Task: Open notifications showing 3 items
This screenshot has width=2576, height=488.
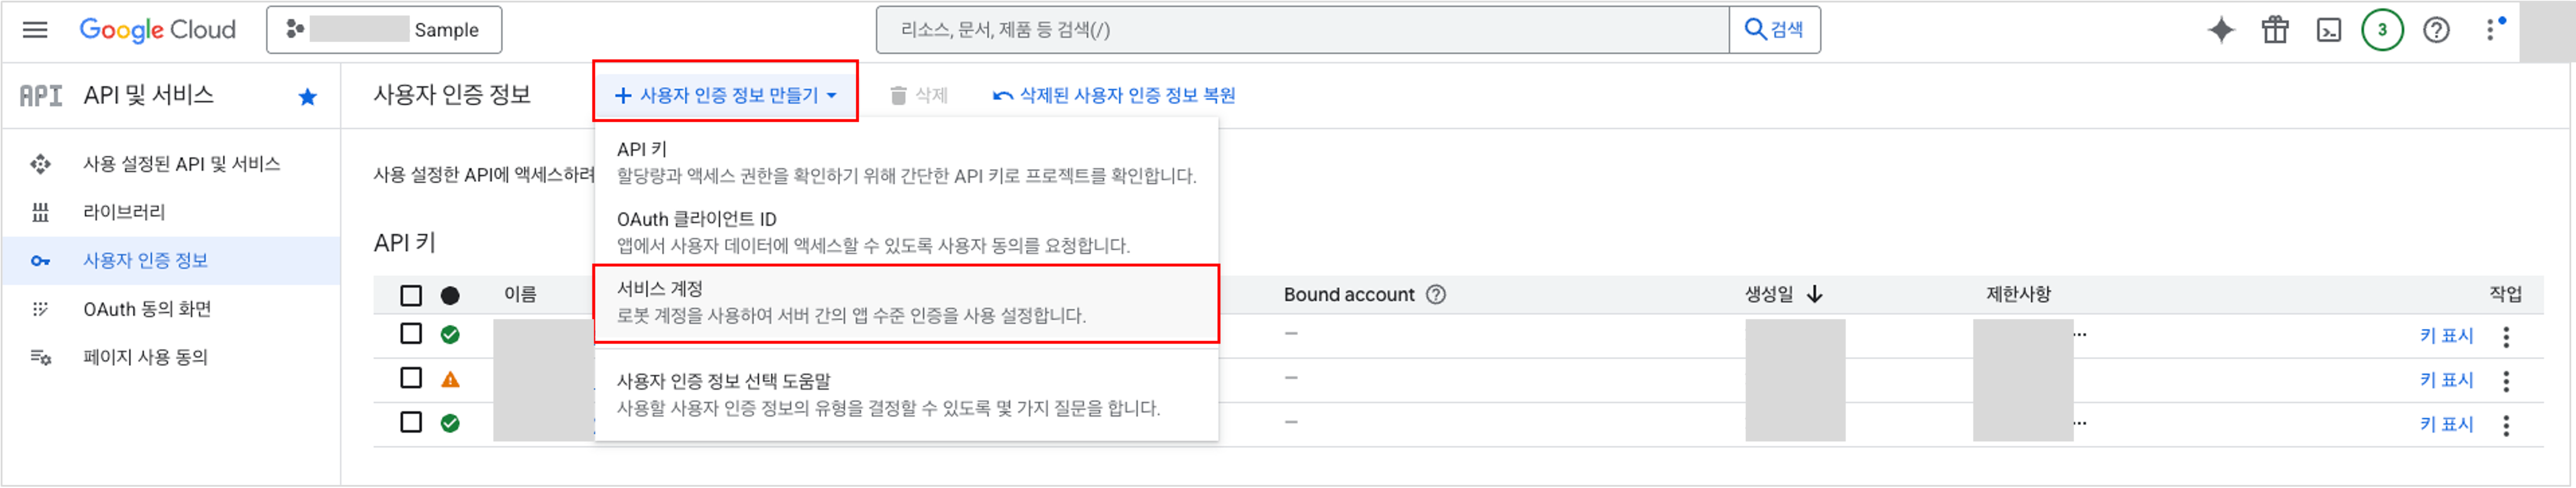Action: pos(2383,30)
